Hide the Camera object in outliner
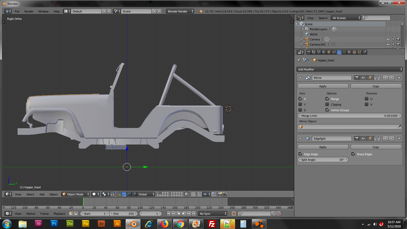 [x=388, y=39]
